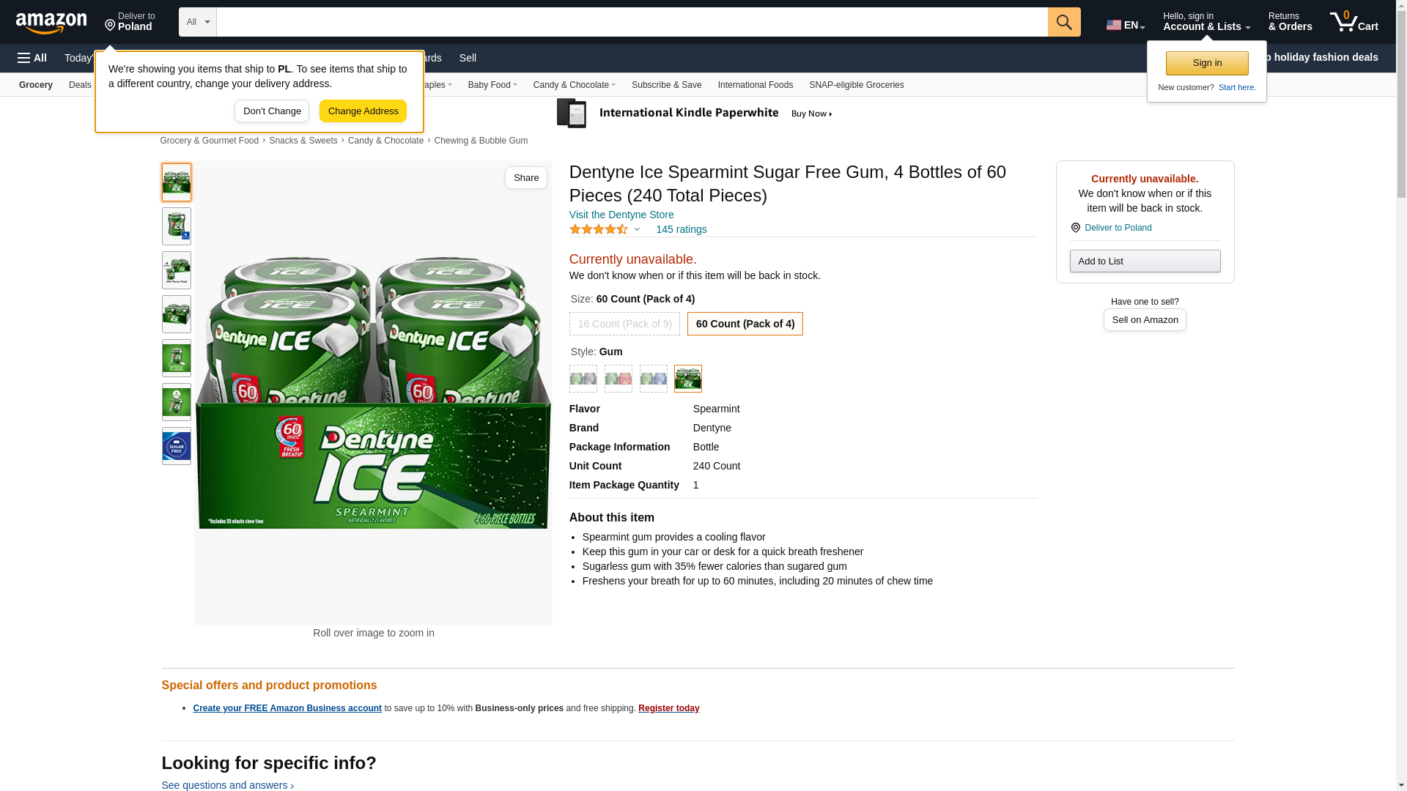This screenshot has height=791, width=1407.
Task: Expand the Baby Food submenu
Action: (492, 85)
